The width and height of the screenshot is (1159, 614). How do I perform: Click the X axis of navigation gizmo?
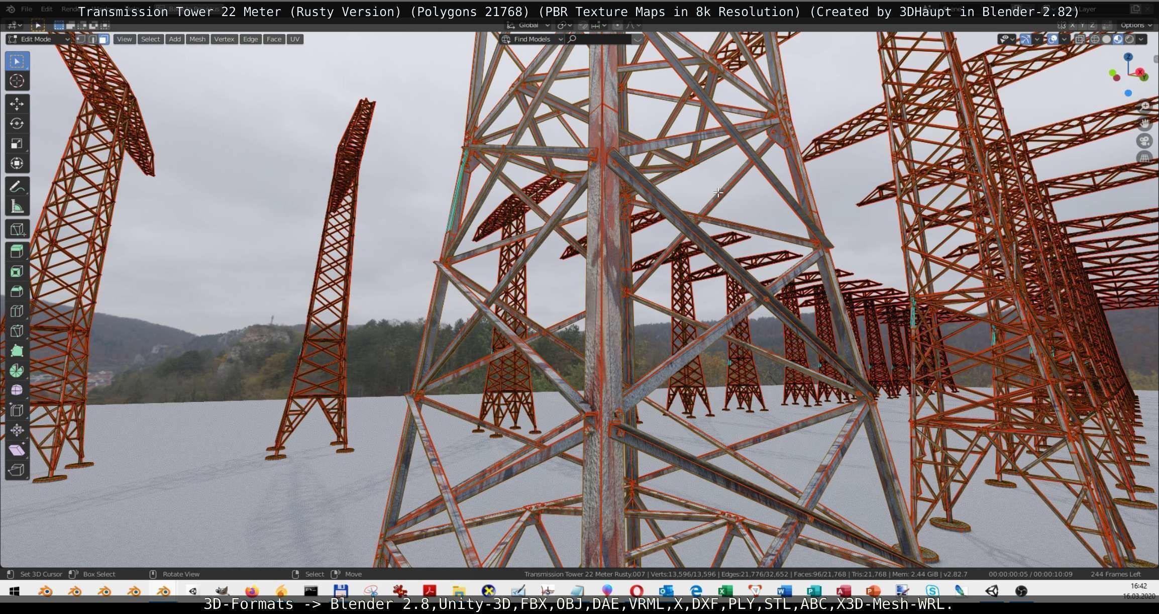tap(1140, 72)
